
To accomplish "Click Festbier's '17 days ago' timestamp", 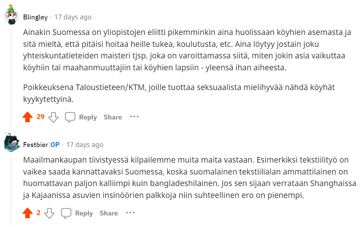I will pyautogui.click(x=85, y=144).
